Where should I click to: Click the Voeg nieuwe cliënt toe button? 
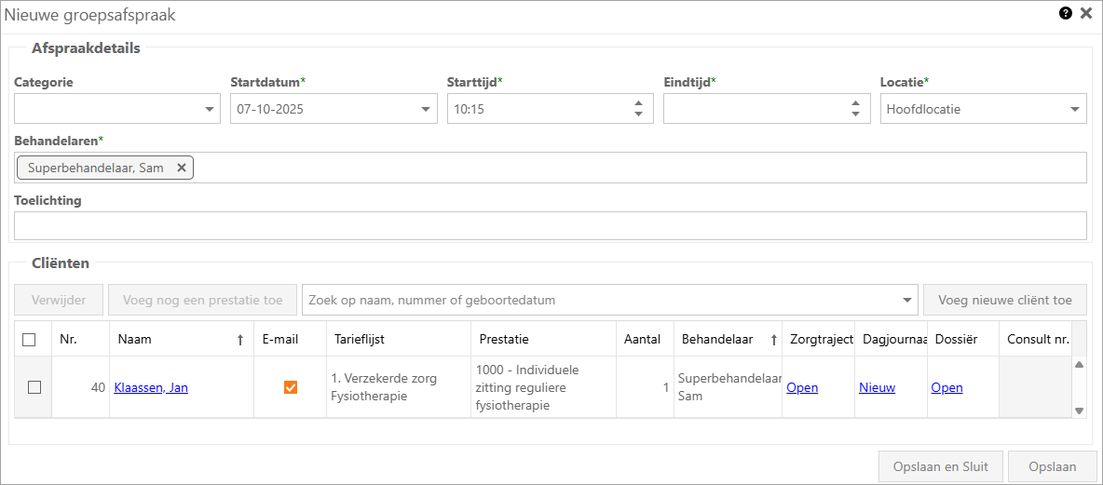coord(1004,300)
